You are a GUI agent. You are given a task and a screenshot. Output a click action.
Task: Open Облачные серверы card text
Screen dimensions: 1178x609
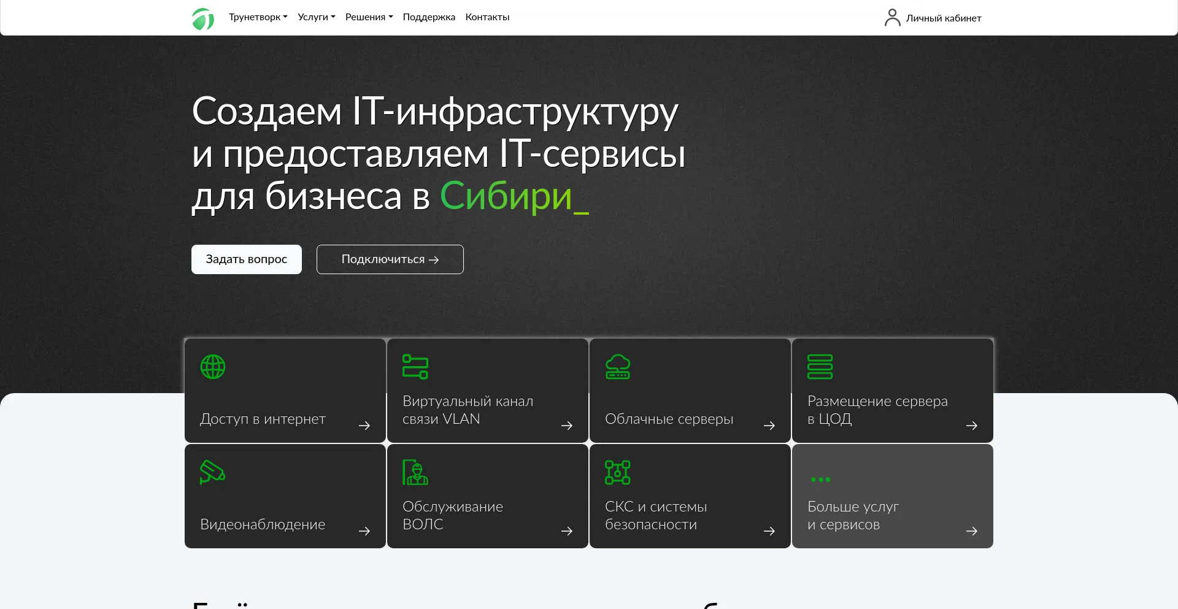tap(669, 419)
